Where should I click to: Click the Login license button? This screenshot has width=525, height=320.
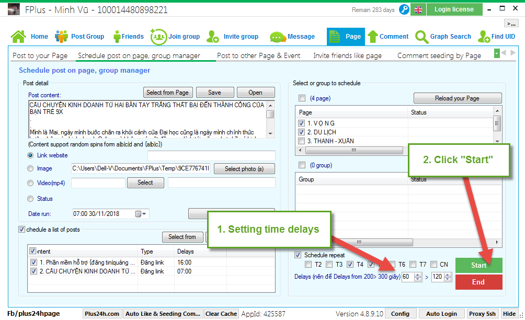click(x=454, y=9)
